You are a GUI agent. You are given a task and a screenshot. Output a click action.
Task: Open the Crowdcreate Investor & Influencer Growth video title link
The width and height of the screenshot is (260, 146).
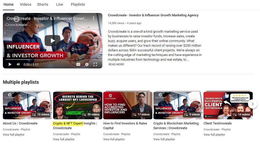click(153, 15)
